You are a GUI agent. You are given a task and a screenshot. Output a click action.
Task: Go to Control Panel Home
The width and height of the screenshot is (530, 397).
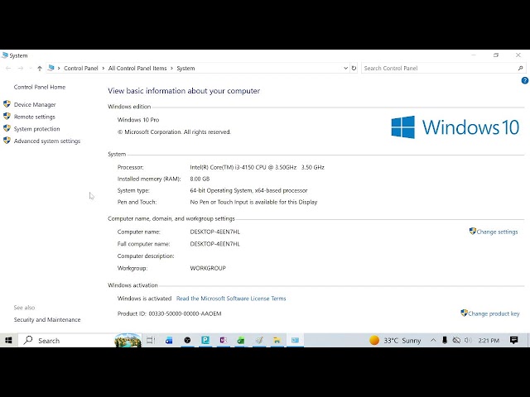pos(40,87)
